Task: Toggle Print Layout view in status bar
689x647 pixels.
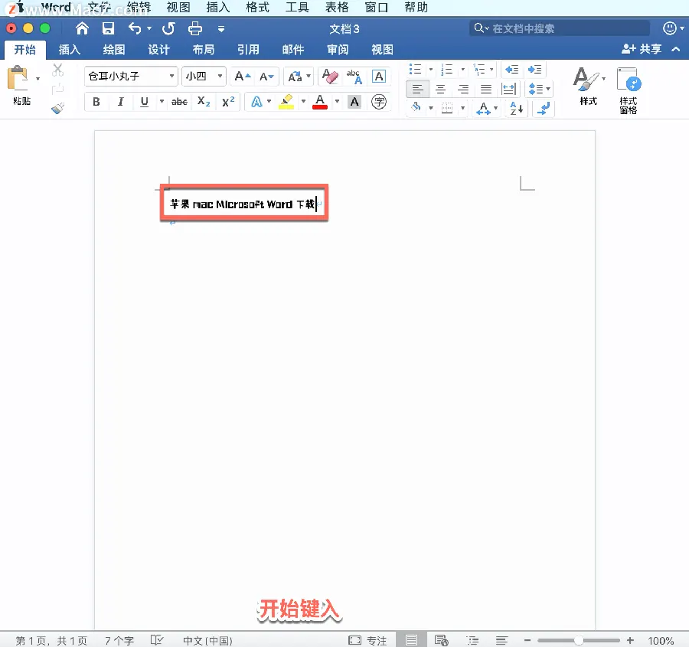Action: pos(411,640)
